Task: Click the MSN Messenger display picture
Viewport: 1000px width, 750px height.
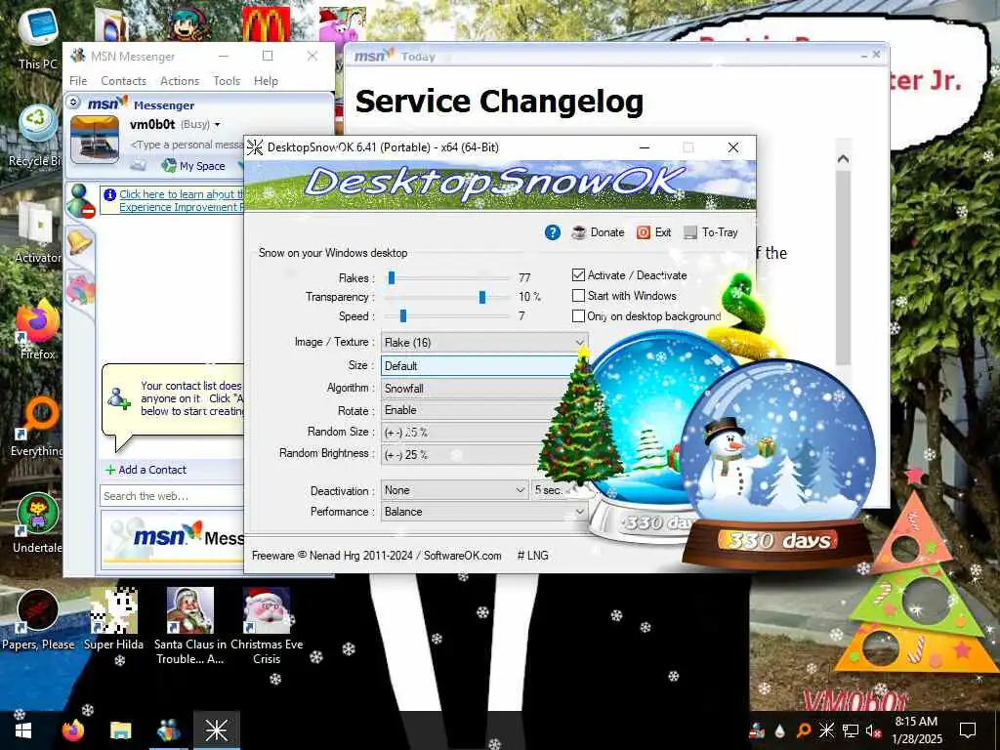Action: [x=95, y=140]
